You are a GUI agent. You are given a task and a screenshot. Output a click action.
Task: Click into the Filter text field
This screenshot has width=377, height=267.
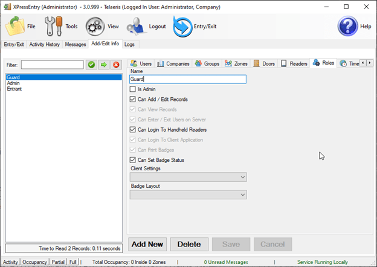53,65
